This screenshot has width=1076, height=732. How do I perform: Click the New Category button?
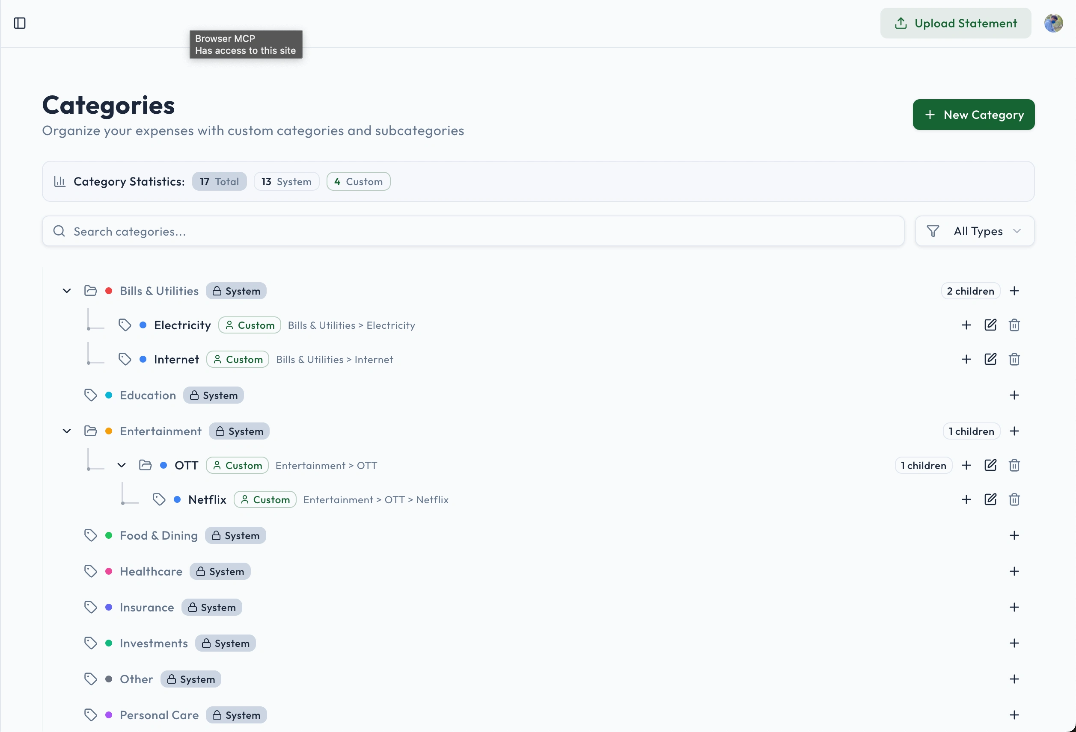click(x=973, y=115)
